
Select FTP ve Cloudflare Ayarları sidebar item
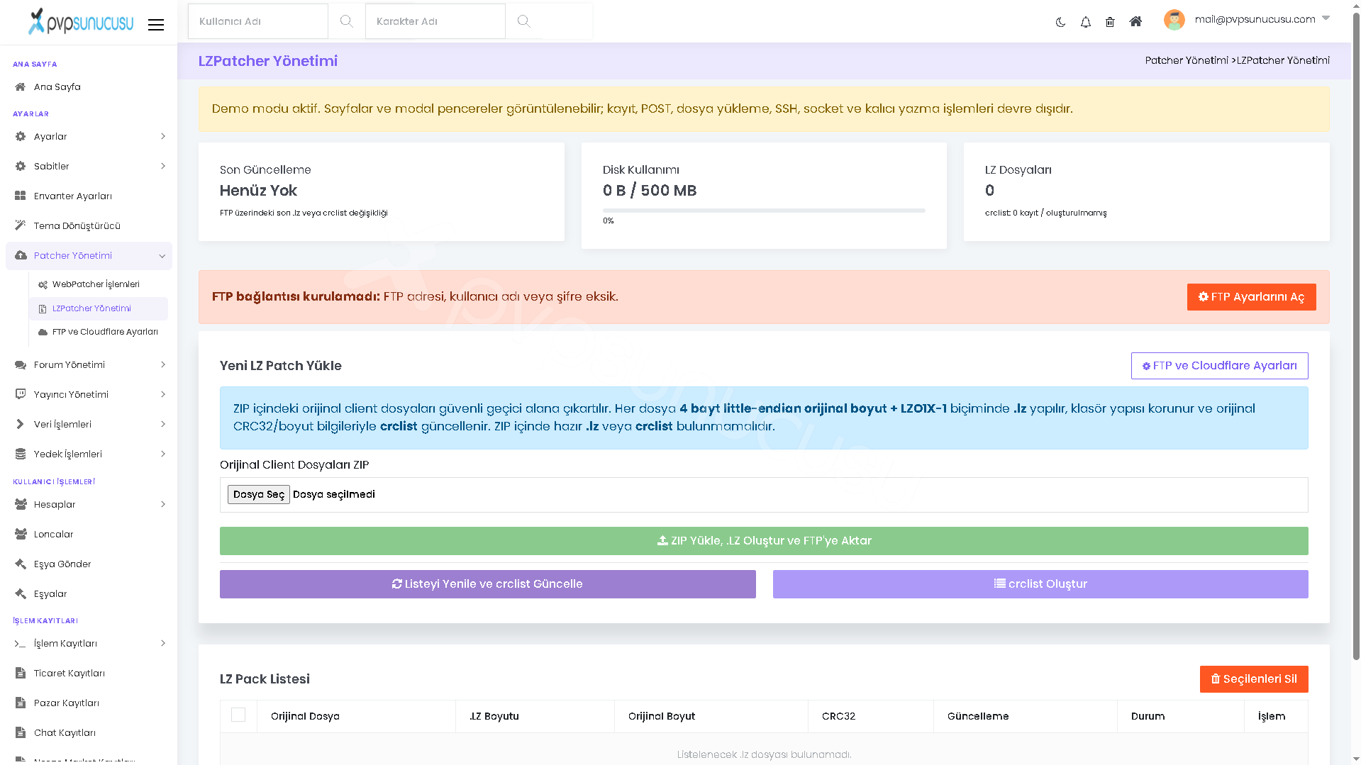point(105,332)
